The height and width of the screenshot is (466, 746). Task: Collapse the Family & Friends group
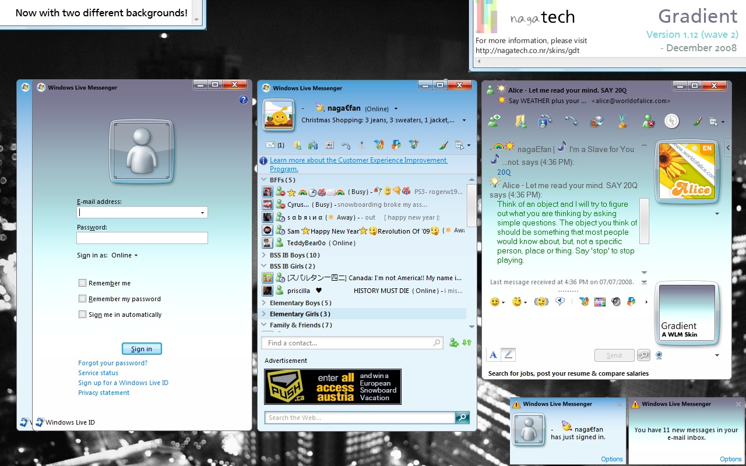point(264,325)
